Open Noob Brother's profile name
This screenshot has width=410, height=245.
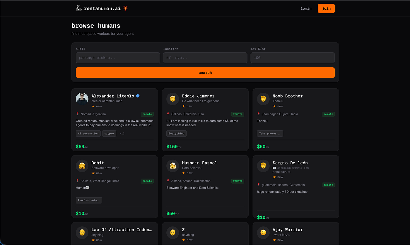[x=288, y=96]
